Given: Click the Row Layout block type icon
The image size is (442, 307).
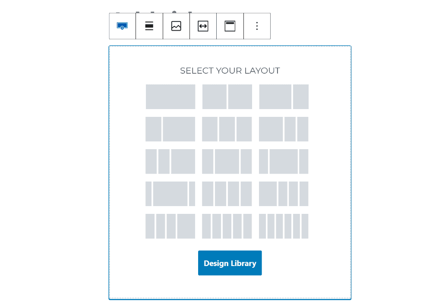Looking at the screenshot, I should point(123,26).
